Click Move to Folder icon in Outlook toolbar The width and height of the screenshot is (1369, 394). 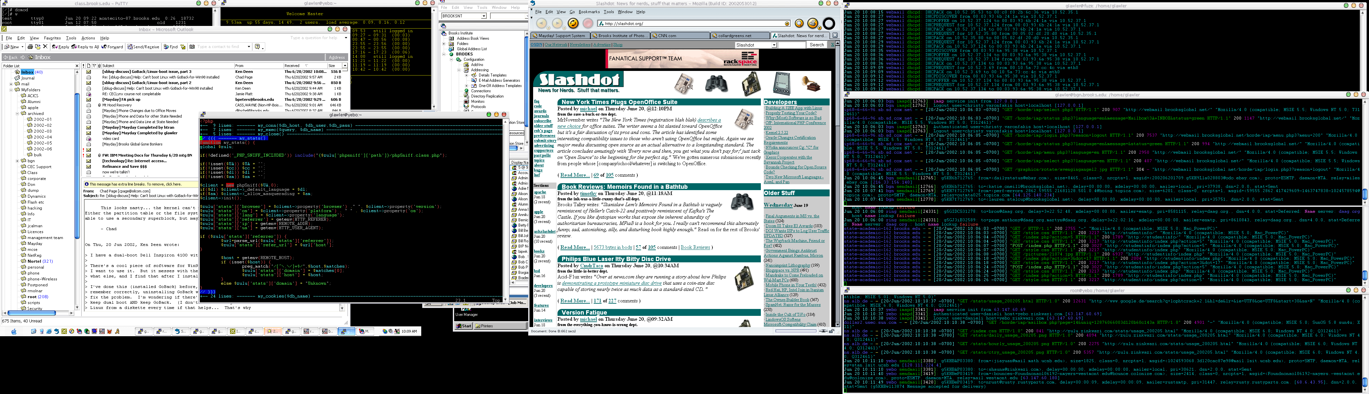38,47
